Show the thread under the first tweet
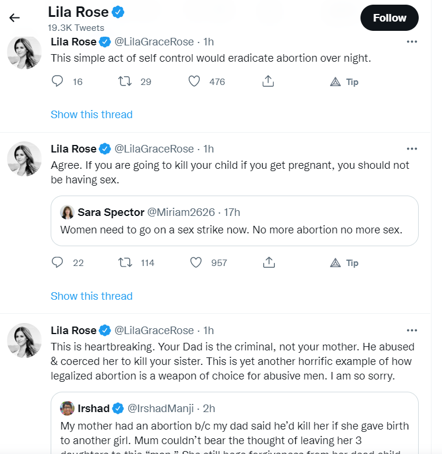 [91, 114]
